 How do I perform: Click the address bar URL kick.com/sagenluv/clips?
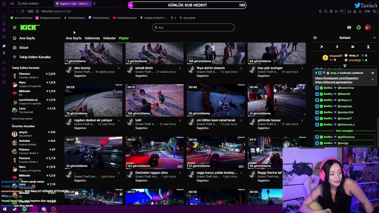click(x=56, y=11)
